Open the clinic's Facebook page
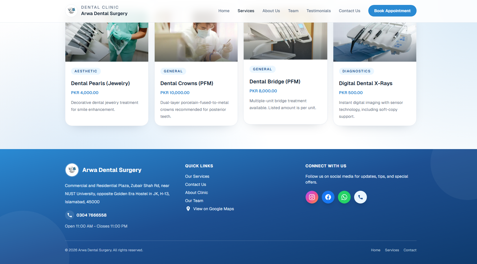477x264 pixels. pyautogui.click(x=328, y=197)
